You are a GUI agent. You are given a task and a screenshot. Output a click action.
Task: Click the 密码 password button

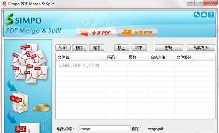[x=169, y=48]
